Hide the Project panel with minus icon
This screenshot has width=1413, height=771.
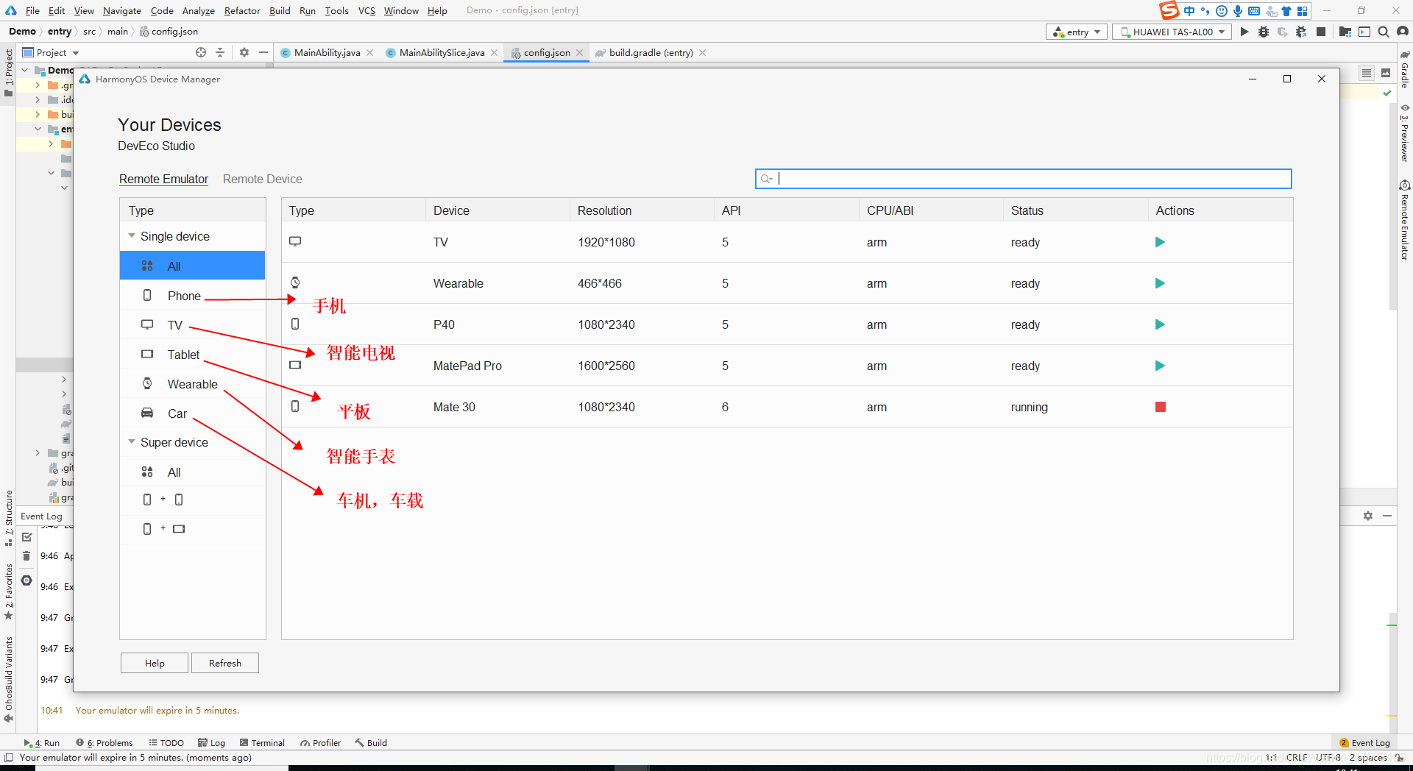click(x=263, y=52)
